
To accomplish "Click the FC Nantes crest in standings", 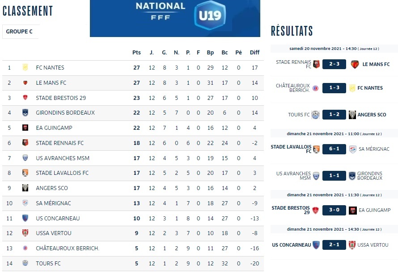I will coord(25,68).
